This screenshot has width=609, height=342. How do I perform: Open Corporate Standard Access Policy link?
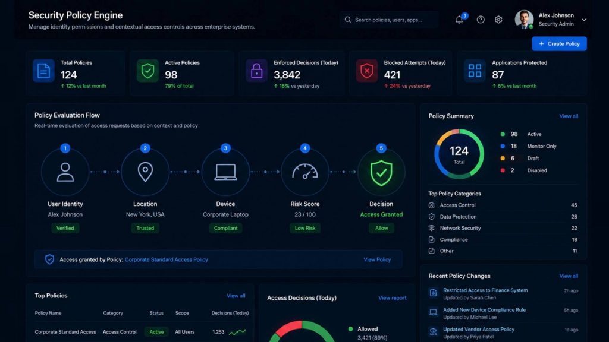point(167,260)
